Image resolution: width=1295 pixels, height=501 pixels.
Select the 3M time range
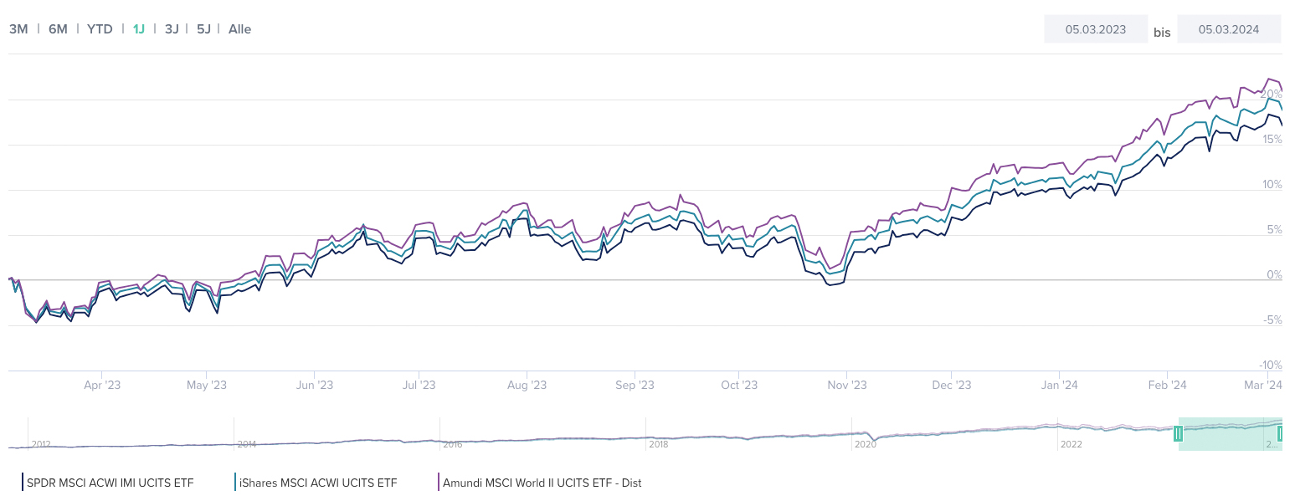pos(18,28)
